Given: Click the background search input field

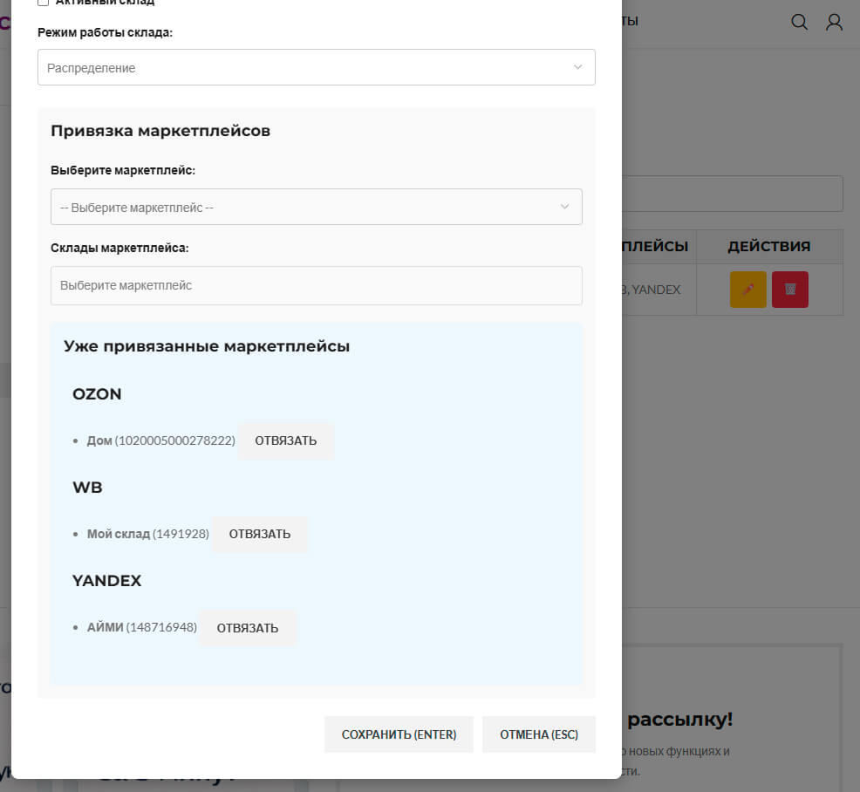Looking at the screenshot, I should (733, 194).
